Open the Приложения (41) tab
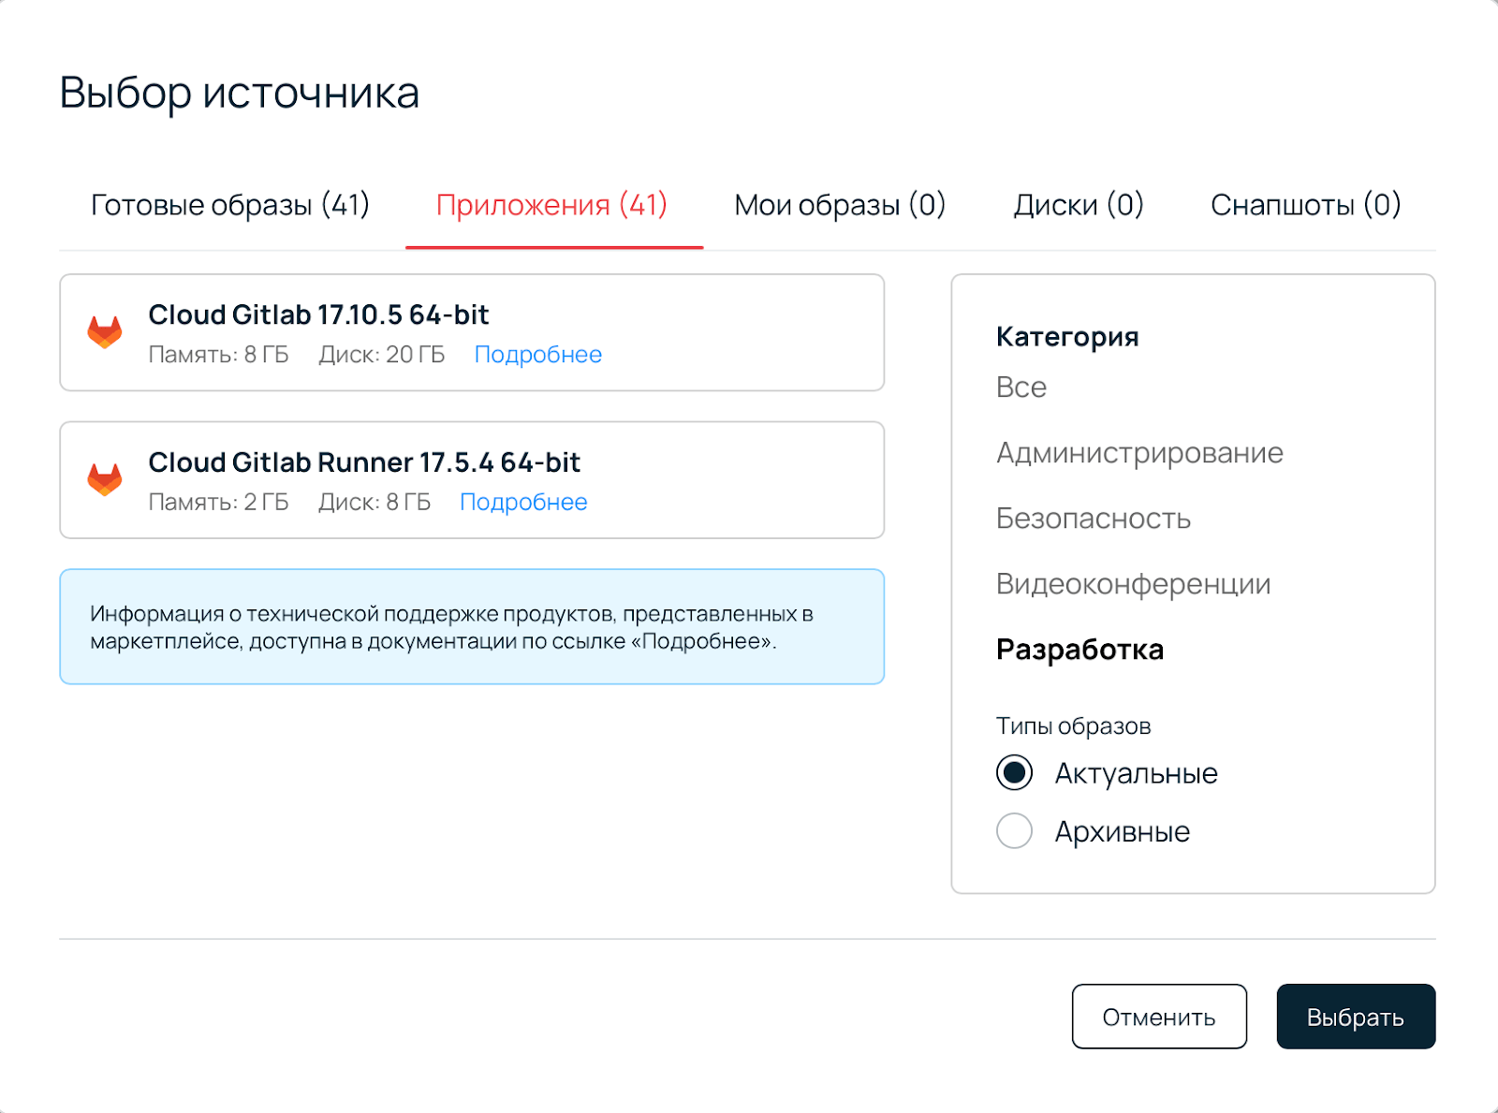This screenshot has height=1113, width=1498. tap(552, 205)
